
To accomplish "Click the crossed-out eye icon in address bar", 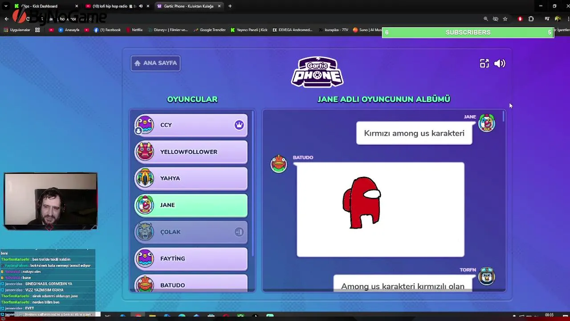I will point(495,19).
